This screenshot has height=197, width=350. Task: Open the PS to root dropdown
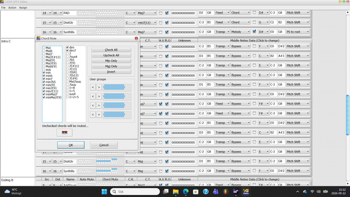point(297,32)
